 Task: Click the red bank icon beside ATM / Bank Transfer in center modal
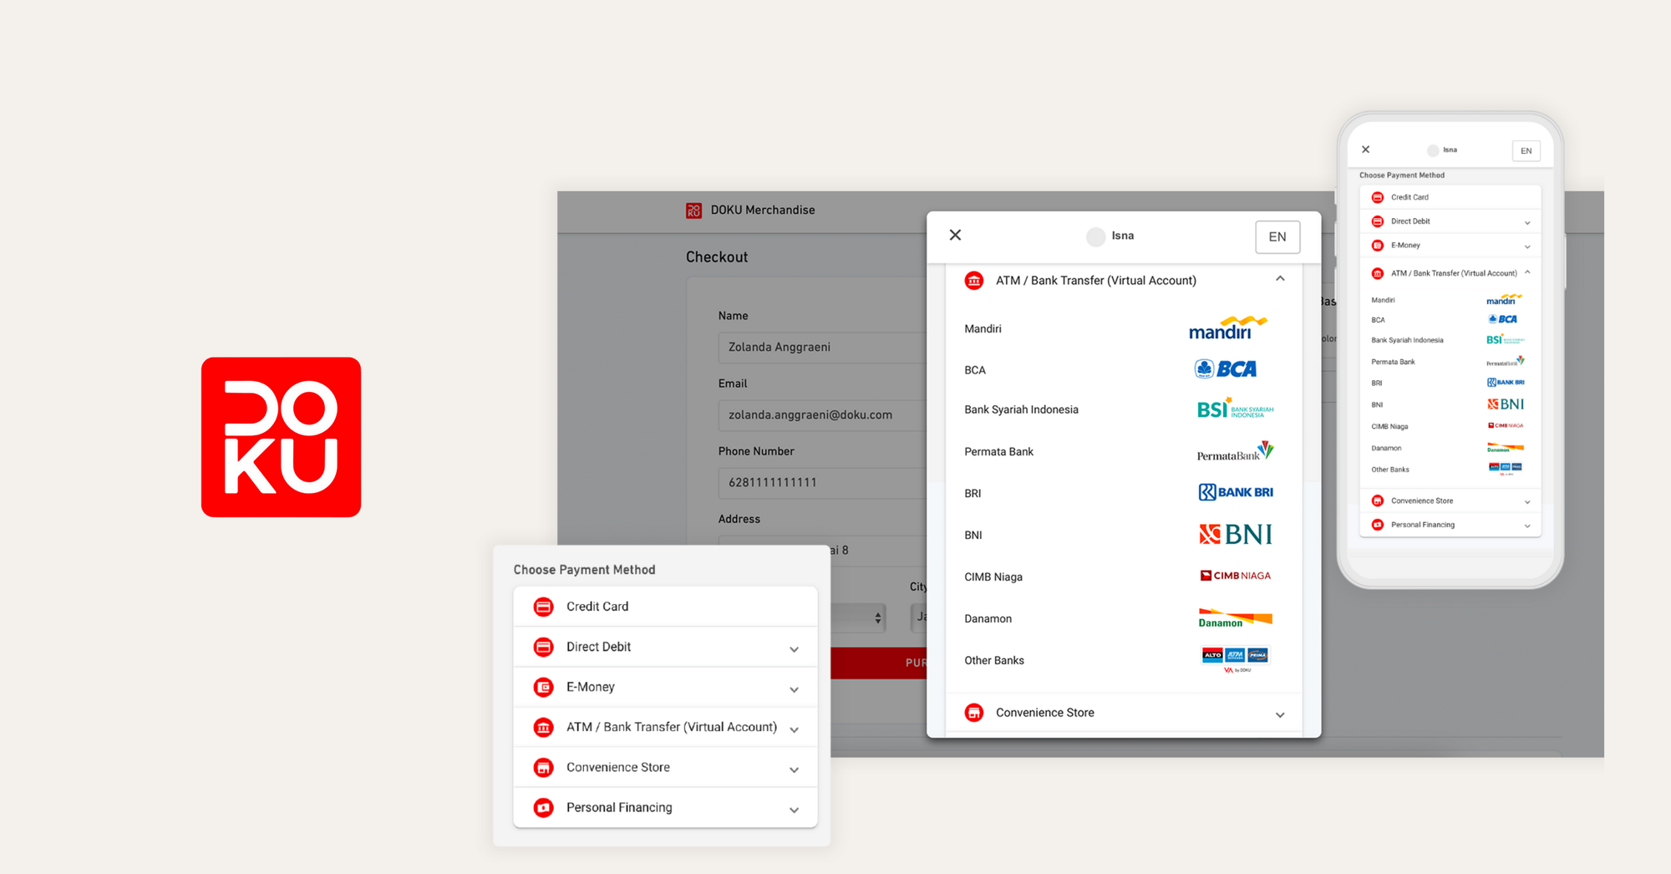pyautogui.click(x=974, y=281)
